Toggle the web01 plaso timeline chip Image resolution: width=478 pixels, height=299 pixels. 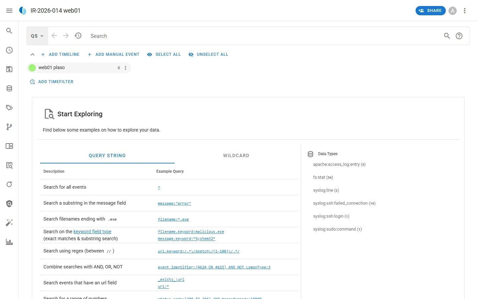point(79,68)
